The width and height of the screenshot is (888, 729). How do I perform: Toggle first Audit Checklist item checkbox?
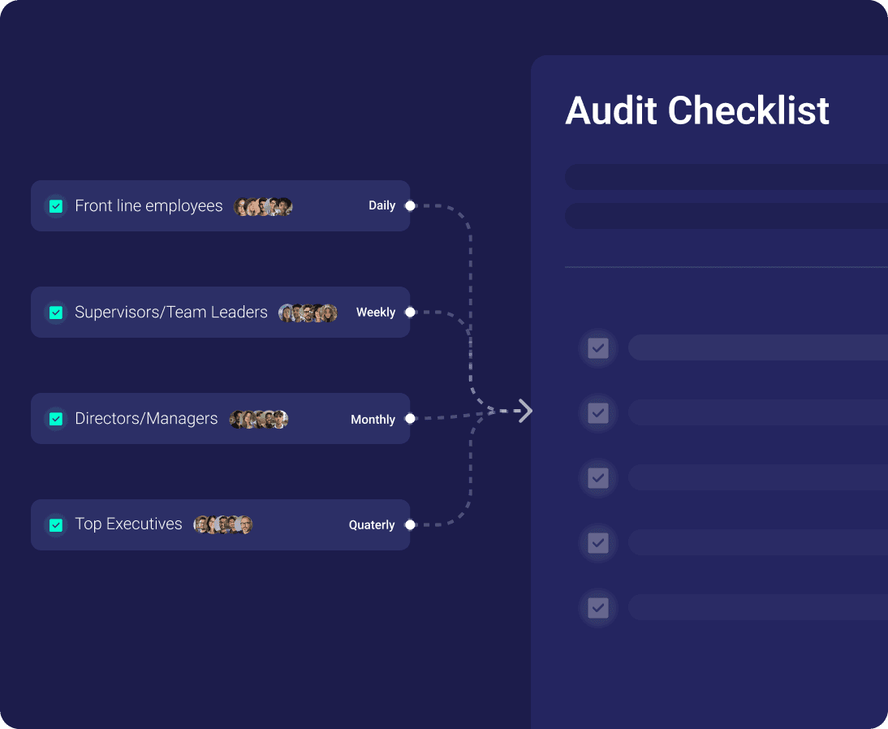pos(598,348)
